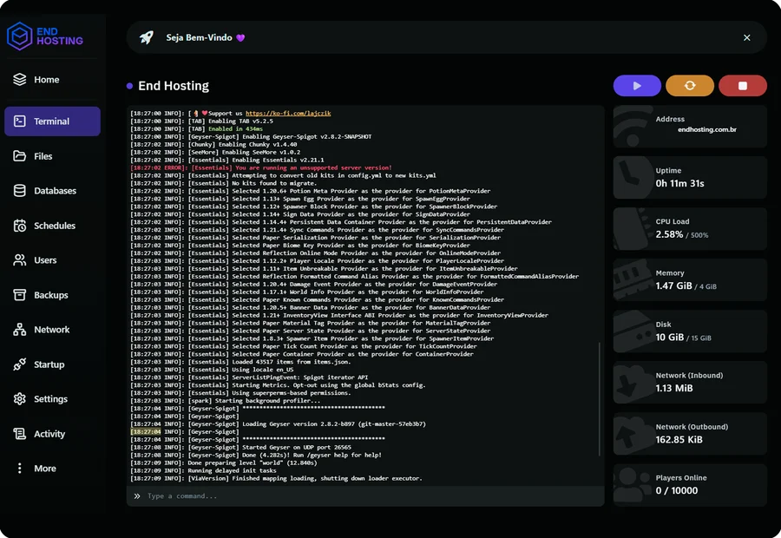The height and width of the screenshot is (538, 781).
Task: Click the Uptime 0h 11m 31s value
Action: pyautogui.click(x=679, y=183)
